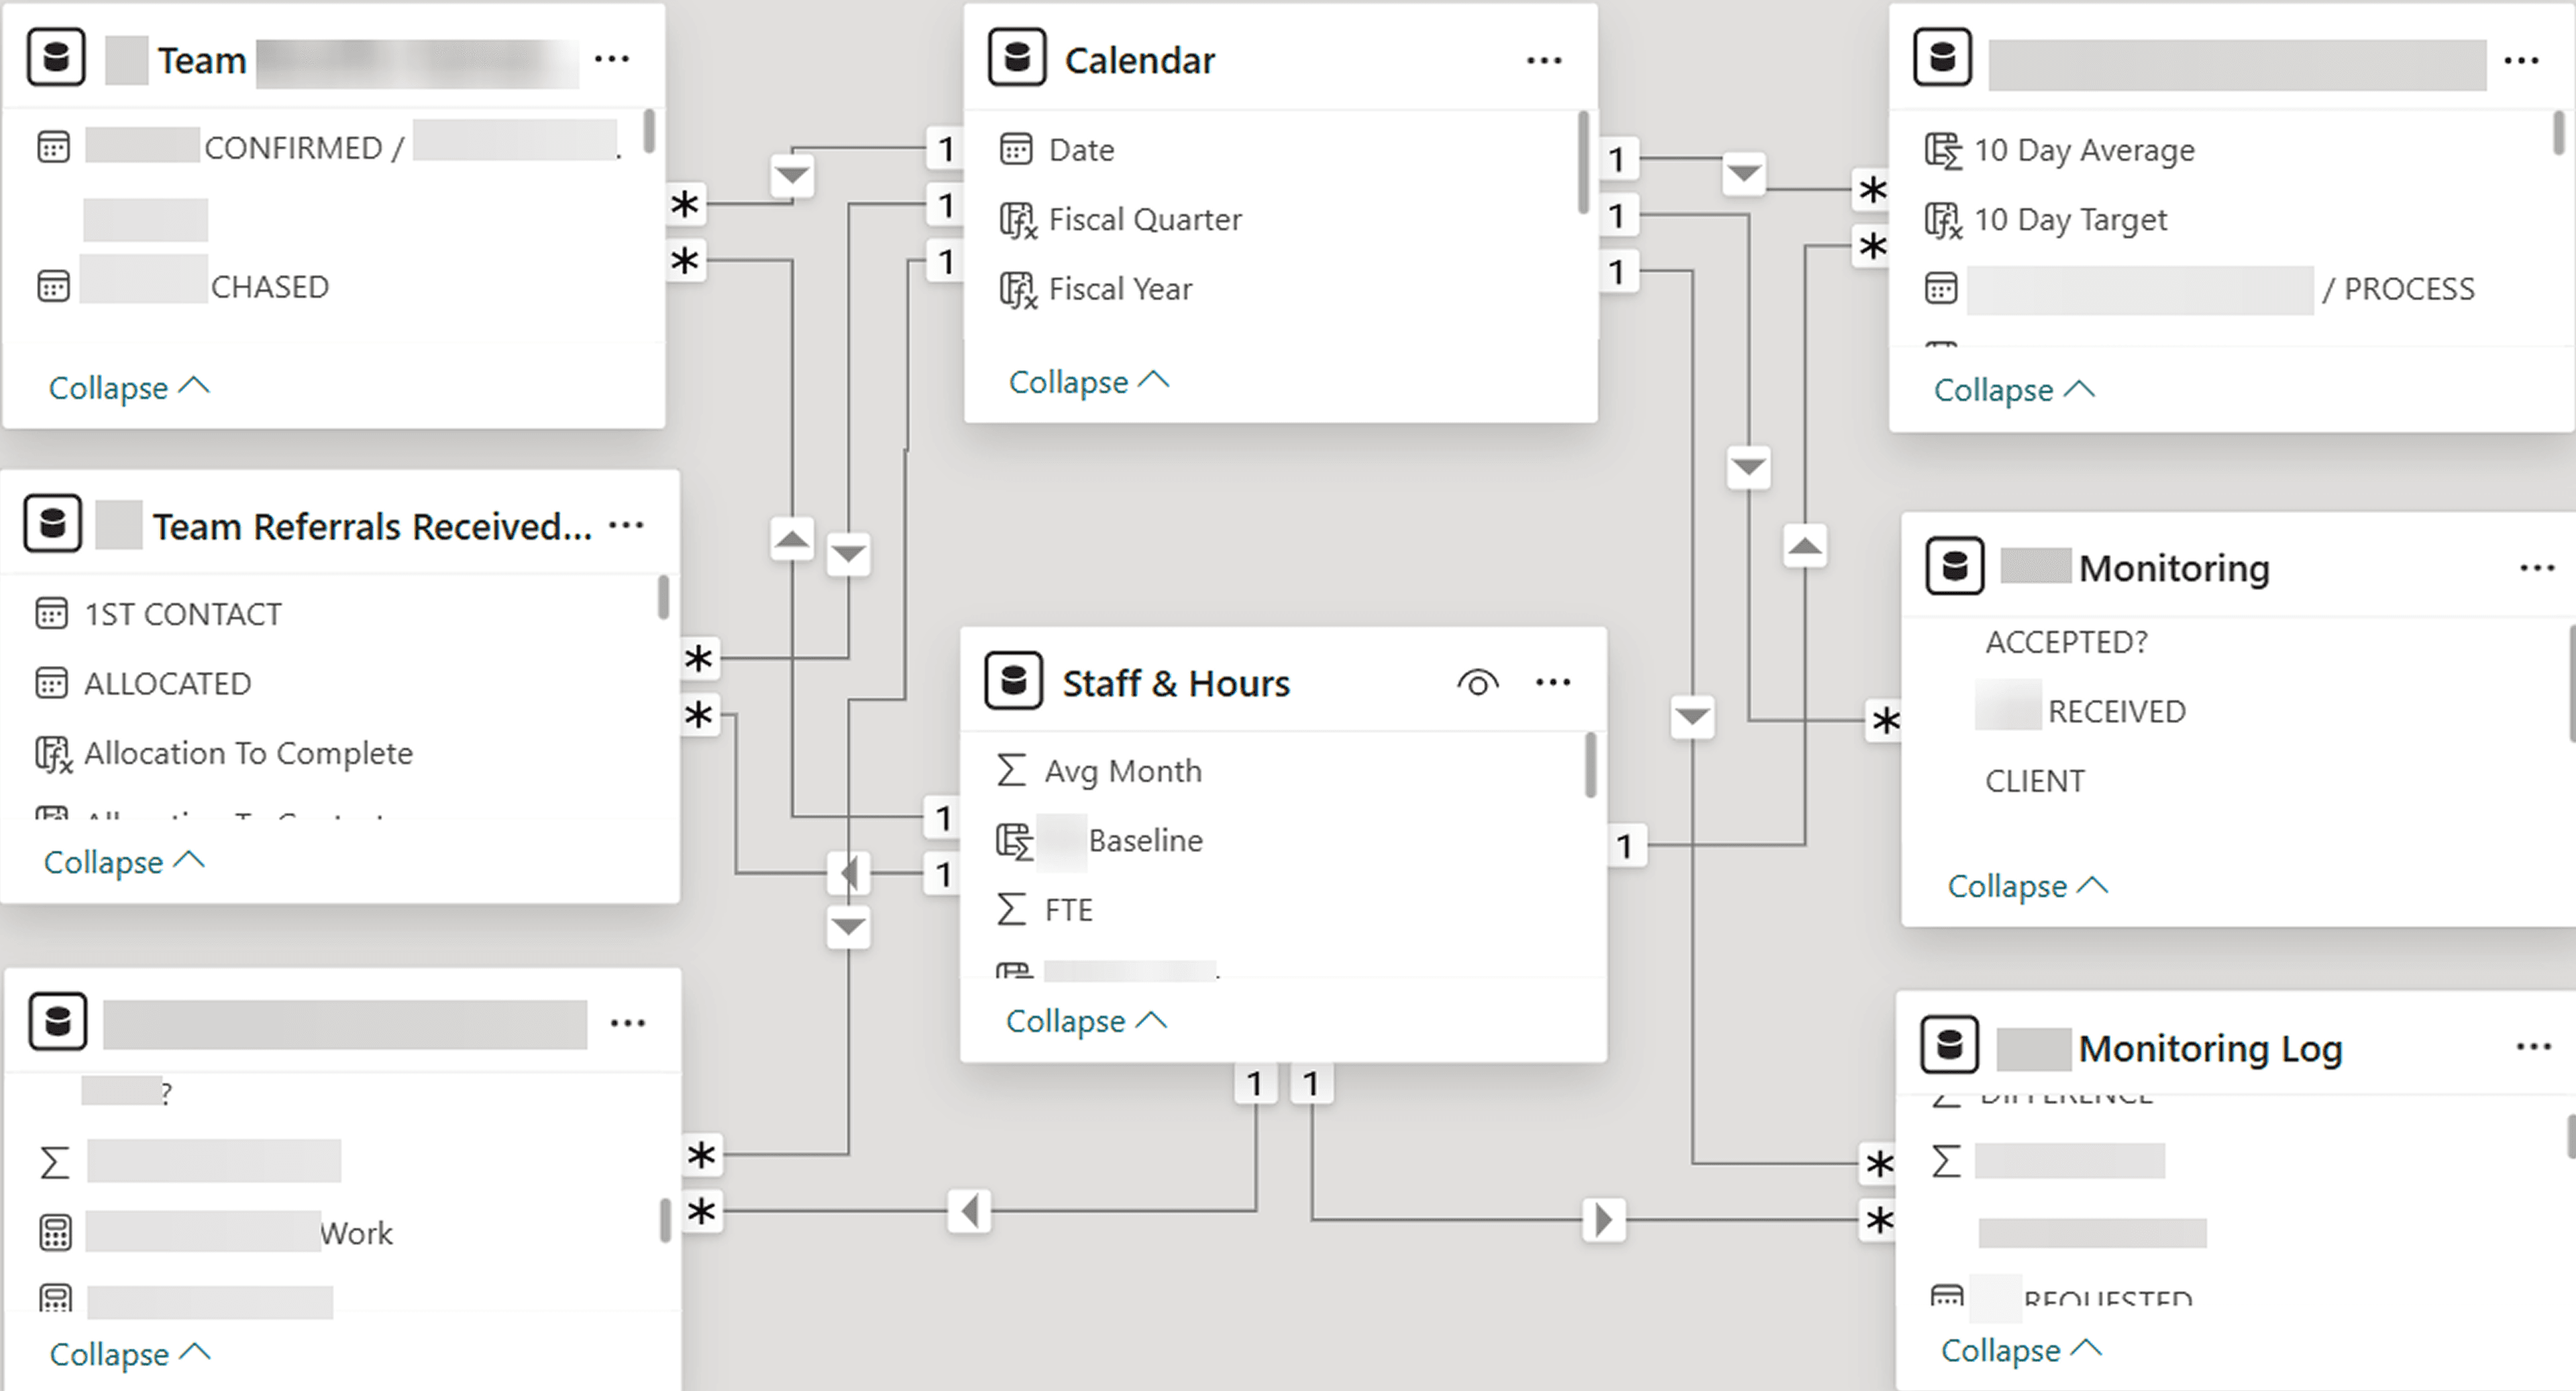
Task: Open the more options menu on Calendar
Action: click(1544, 60)
